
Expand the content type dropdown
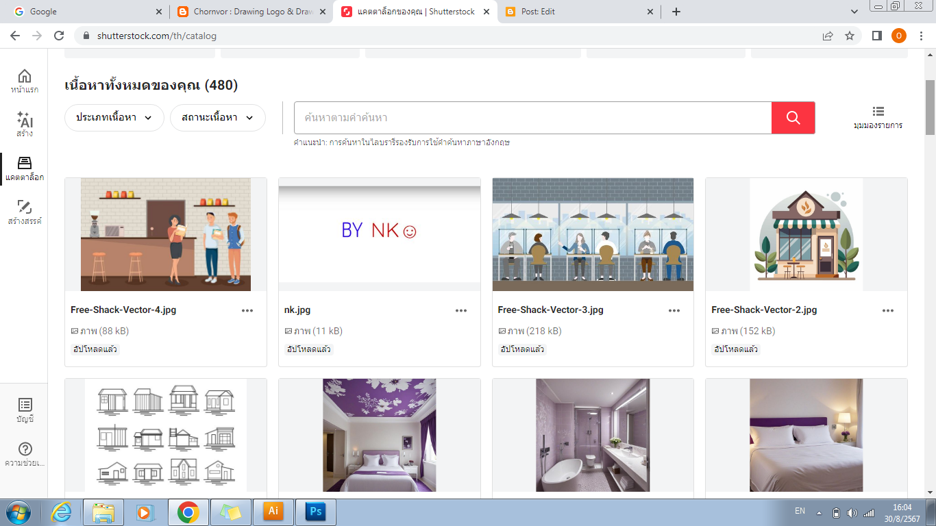click(114, 118)
